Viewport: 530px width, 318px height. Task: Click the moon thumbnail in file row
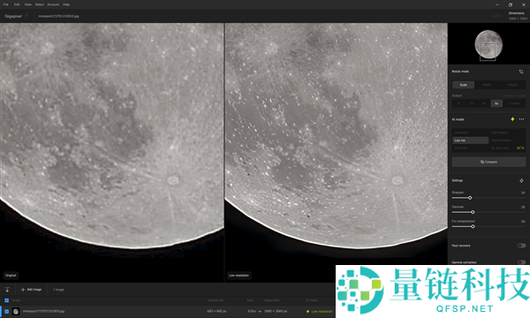coord(16,312)
